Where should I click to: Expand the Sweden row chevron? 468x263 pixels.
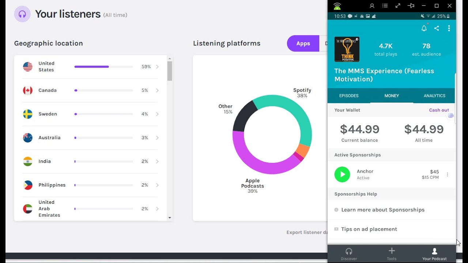[157, 114]
